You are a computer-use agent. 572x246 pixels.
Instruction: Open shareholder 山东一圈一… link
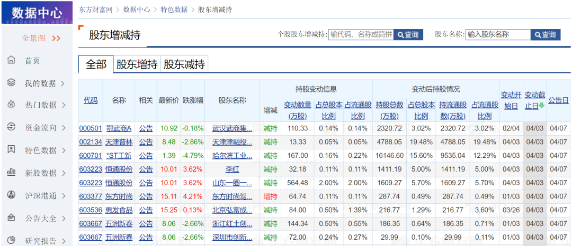coord(233,183)
